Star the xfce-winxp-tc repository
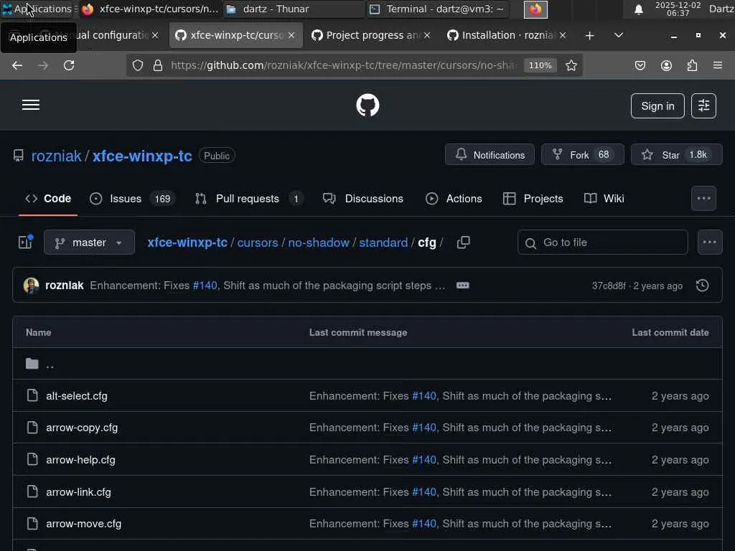Screen dimensions: 735x551 click(676, 155)
